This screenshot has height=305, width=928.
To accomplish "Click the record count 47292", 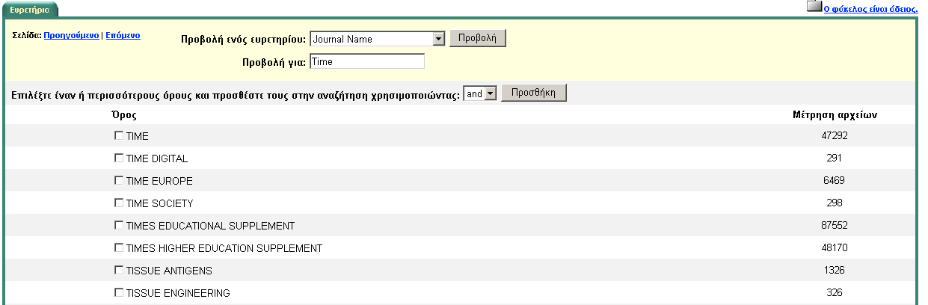I will click(835, 136).
